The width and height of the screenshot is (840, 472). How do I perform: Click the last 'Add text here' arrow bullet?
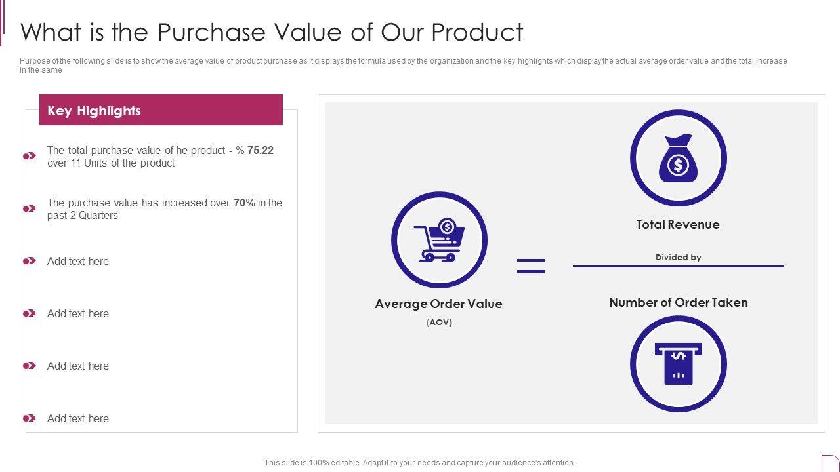pos(30,418)
